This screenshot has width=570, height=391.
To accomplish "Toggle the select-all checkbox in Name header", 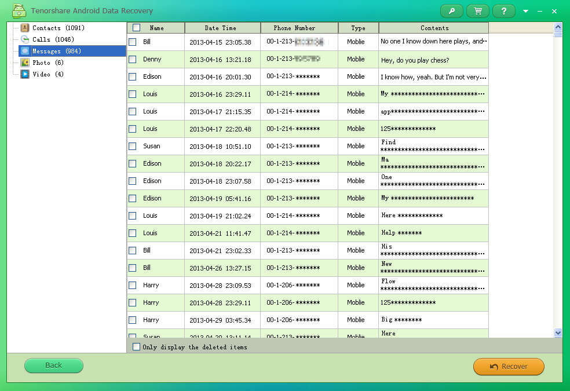I will (x=136, y=28).
